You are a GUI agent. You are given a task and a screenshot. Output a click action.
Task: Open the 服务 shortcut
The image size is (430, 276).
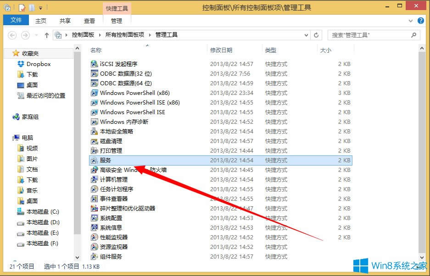[105, 160]
